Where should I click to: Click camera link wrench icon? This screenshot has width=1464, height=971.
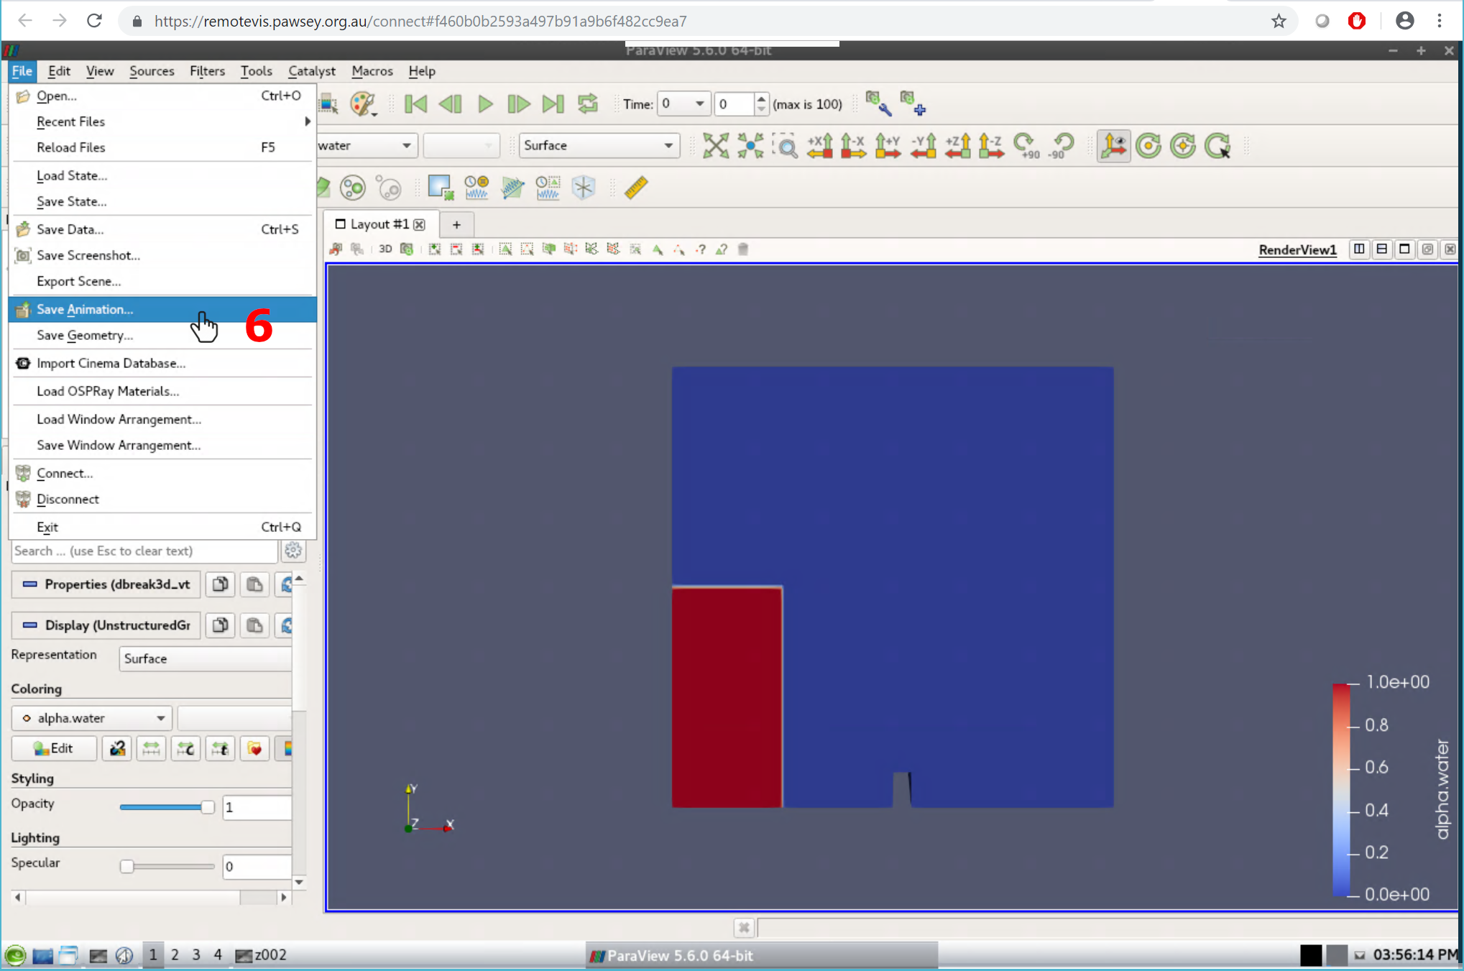878,103
